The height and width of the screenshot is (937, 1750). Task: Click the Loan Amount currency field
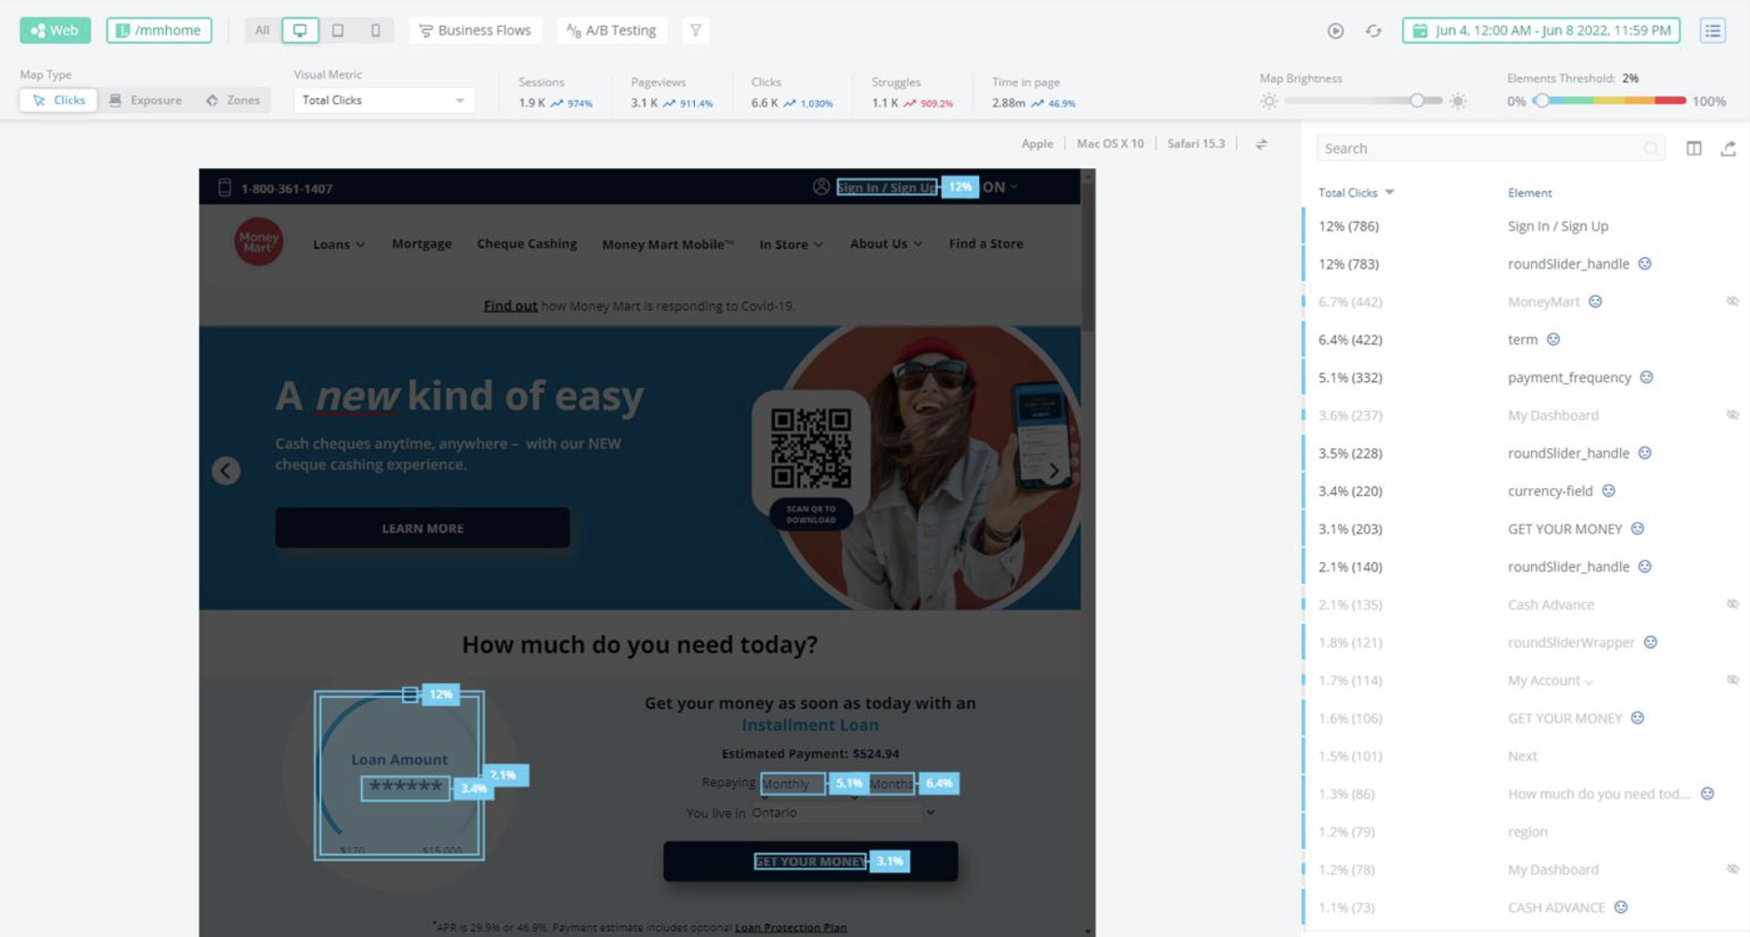click(405, 787)
